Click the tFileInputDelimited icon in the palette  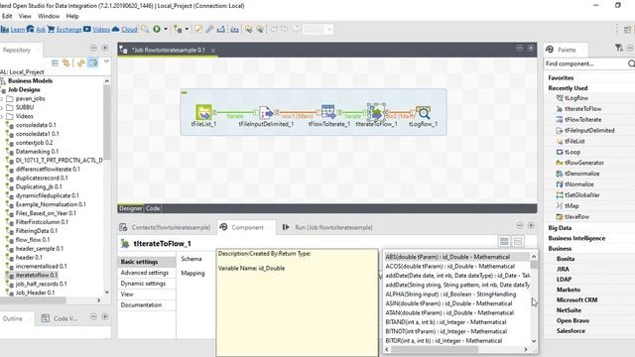[x=560, y=130]
